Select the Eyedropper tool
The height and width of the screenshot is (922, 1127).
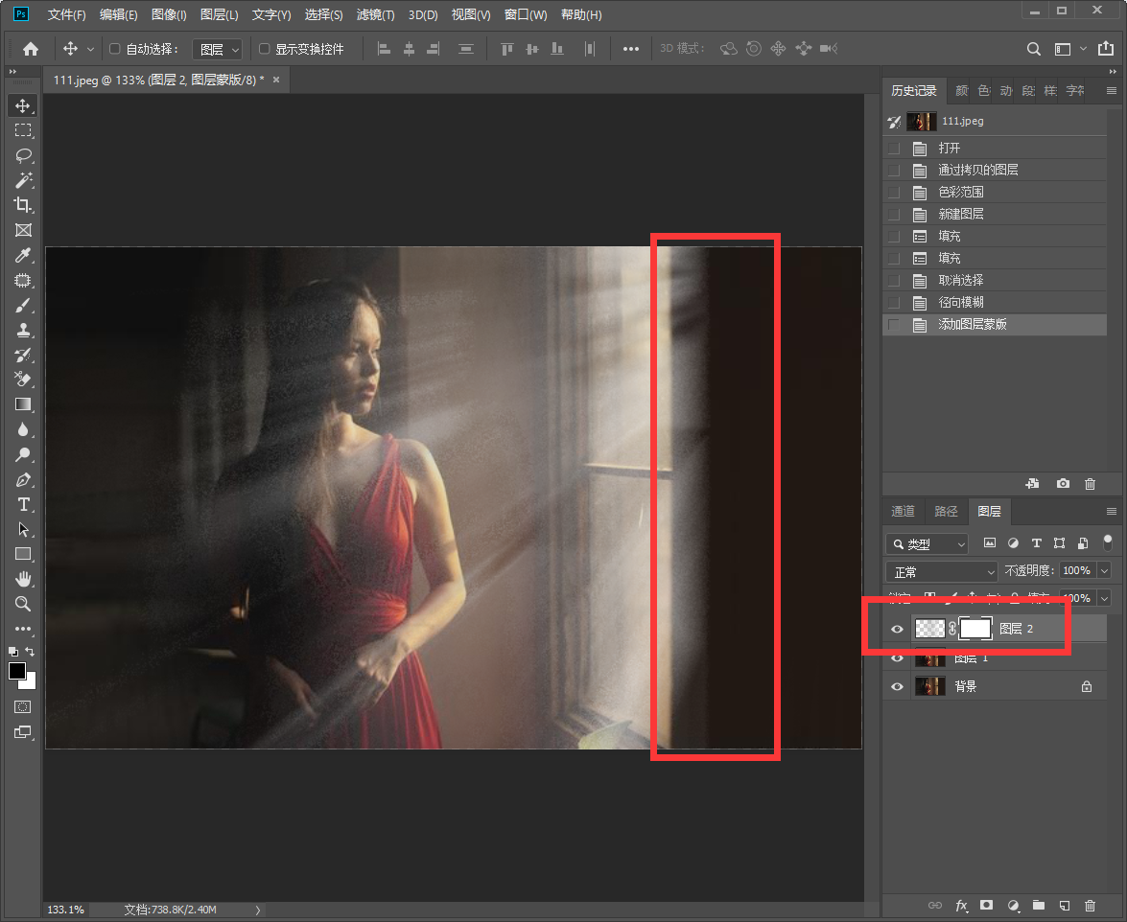(23, 256)
